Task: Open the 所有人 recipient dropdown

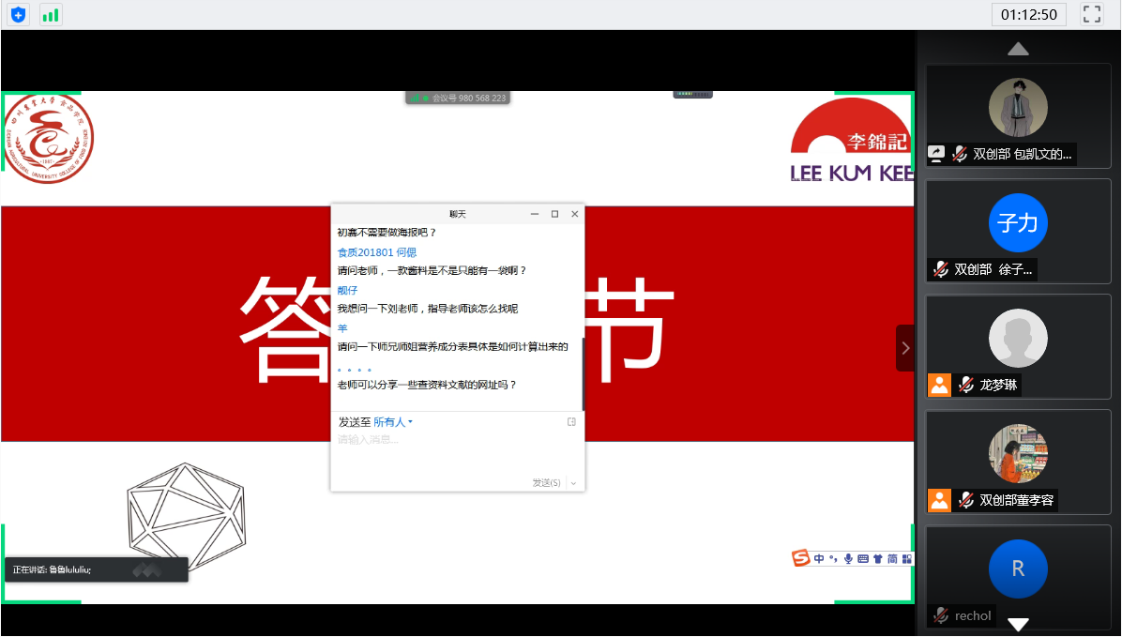Action: coord(393,422)
